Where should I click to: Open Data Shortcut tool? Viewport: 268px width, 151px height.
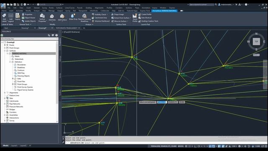click(x=145, y=18)
